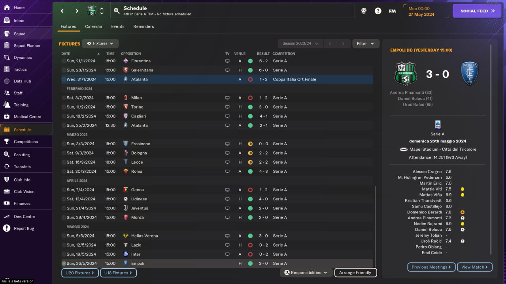Click the search field showing Schedule
506x284 pixels.
pos(232,11)
